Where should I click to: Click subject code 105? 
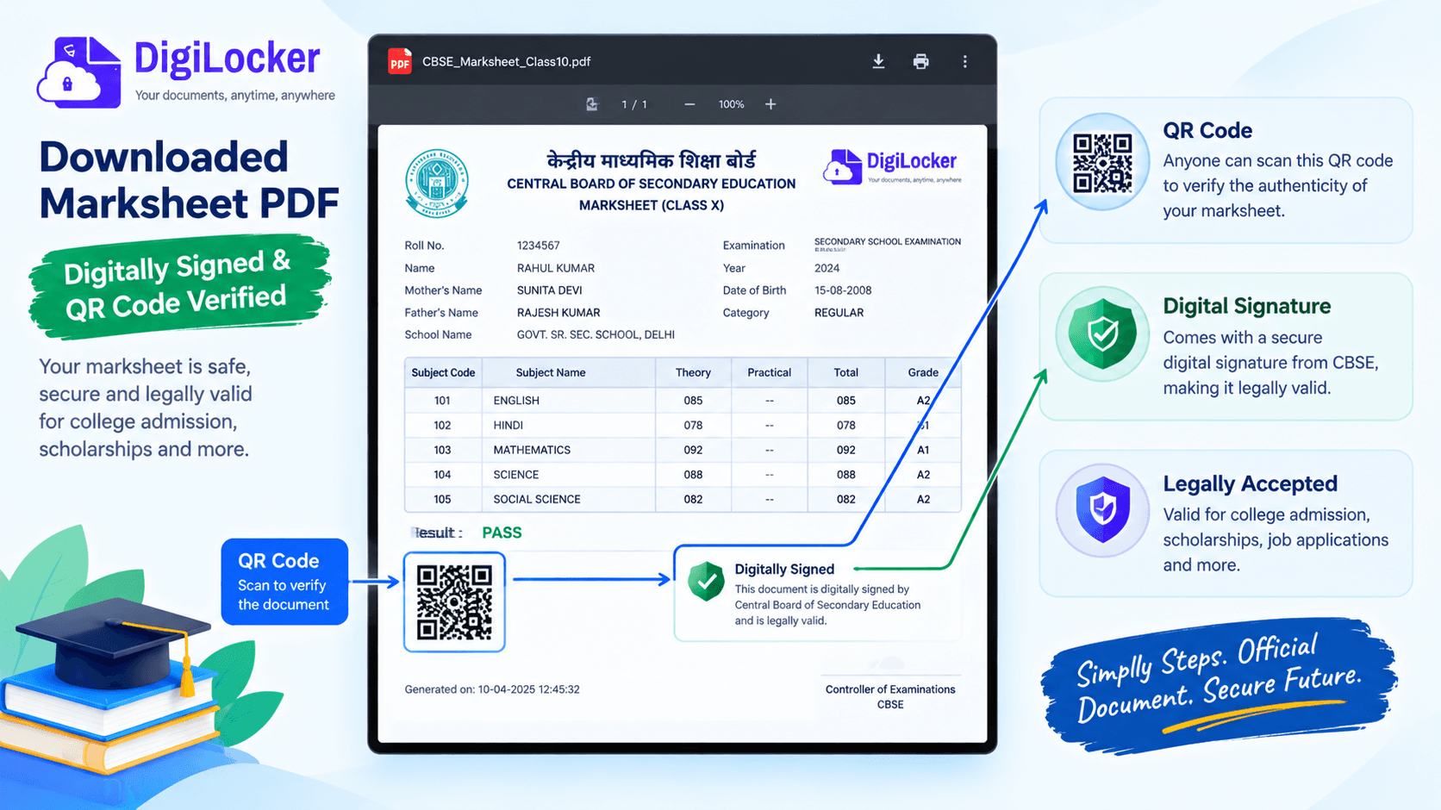tap(442, 499)
